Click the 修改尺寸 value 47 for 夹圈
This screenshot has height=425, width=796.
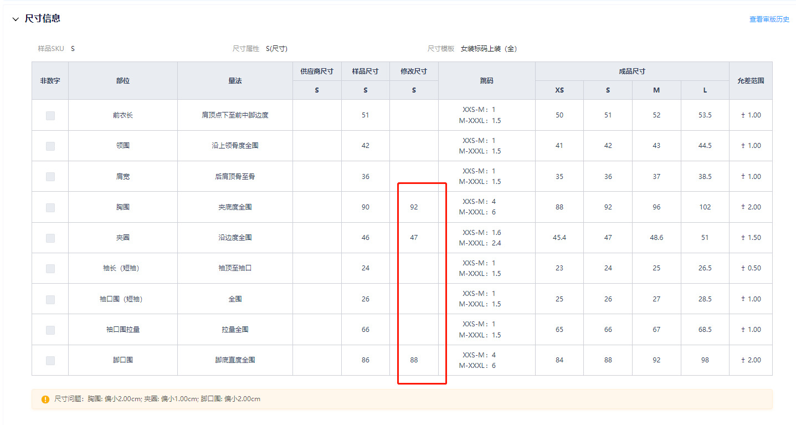tap(414, 238)
